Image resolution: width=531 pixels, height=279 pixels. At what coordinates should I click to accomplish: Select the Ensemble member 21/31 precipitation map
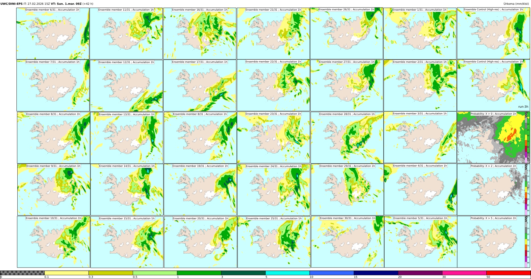tap(273, 33)
